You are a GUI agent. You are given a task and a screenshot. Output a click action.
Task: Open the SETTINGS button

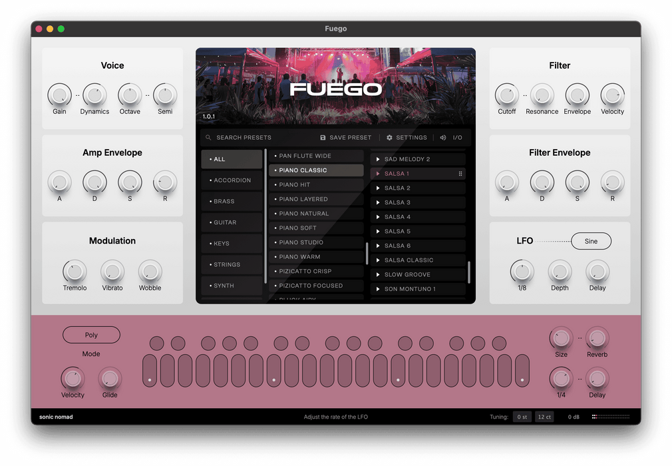tap(407, 138)
